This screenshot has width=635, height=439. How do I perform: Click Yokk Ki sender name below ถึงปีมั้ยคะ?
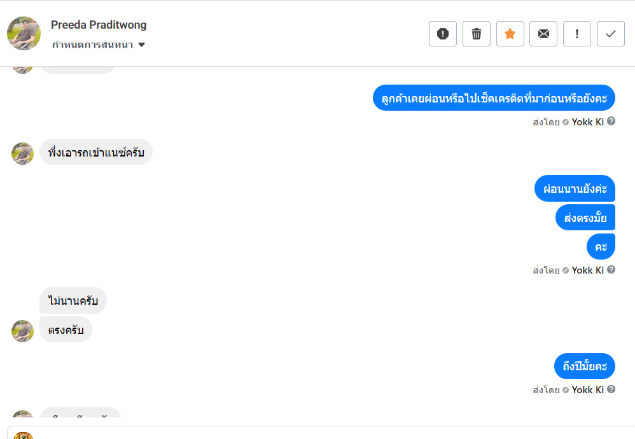(587, 390)
